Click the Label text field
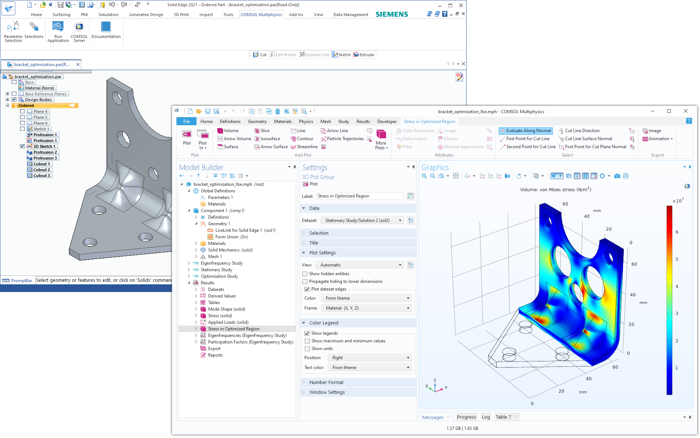The width and height of the screenshot is (700, 438). coord(359,196)
